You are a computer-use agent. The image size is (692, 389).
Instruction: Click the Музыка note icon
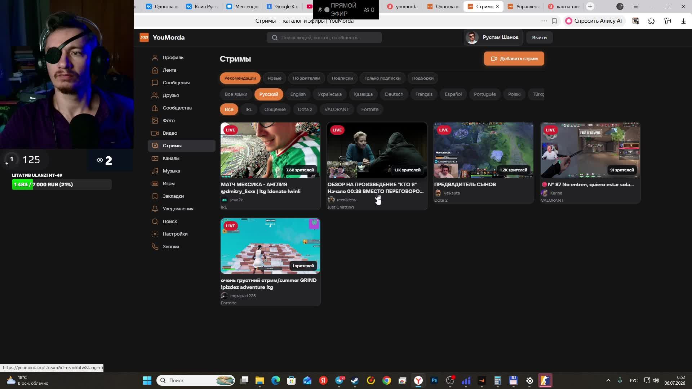(155, 171)
